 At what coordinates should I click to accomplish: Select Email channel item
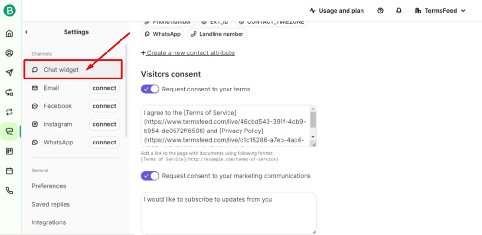pyautogui.click(x=52, y=88)
